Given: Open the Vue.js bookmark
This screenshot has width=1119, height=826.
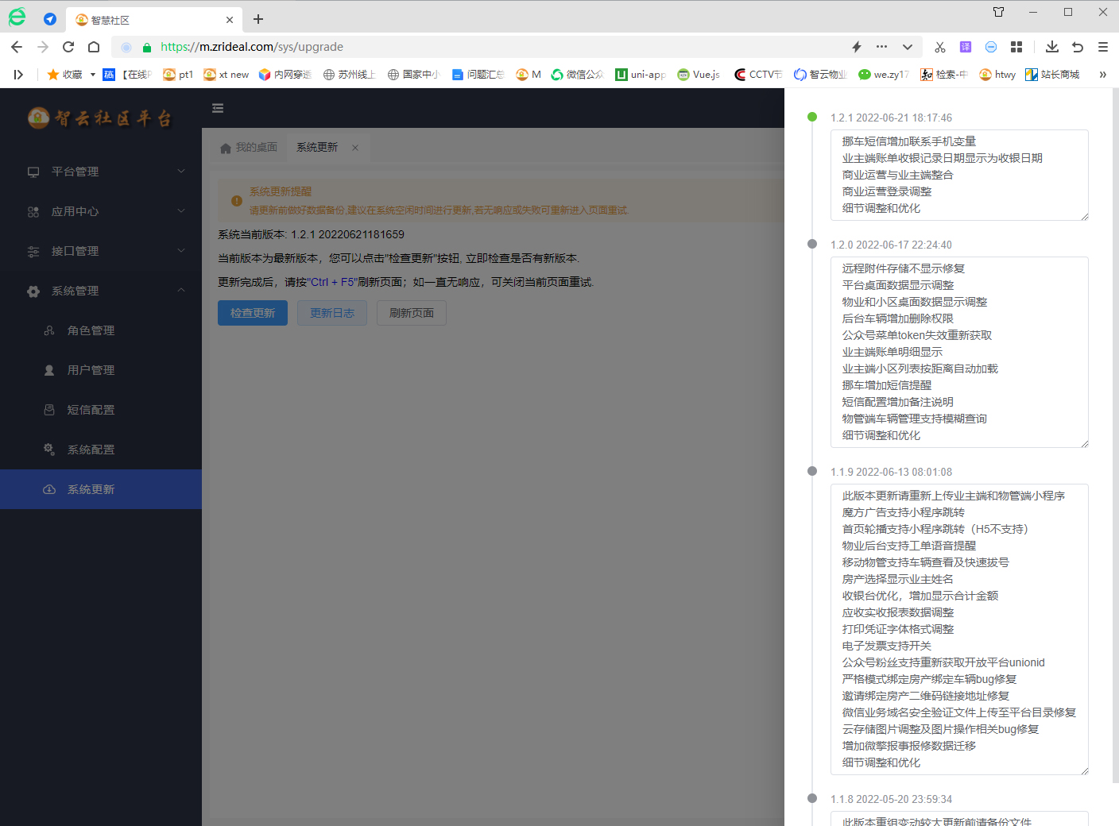Looking at the screenshot, I should point(699,75).
